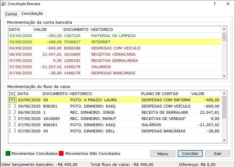Click the Menu button

click(163, 154)
